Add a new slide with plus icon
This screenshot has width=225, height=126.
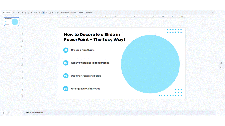(14, 13)
